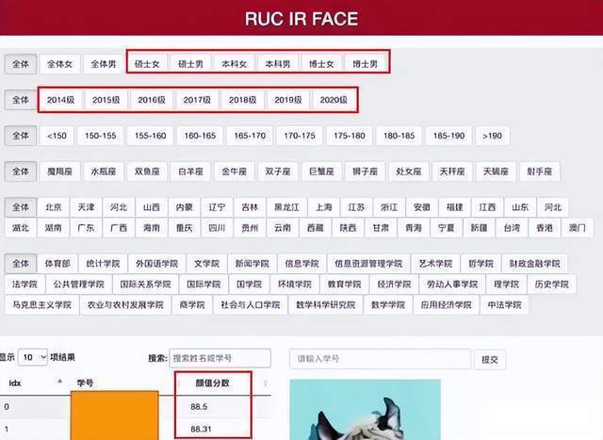Filter by the 2018级 class year
Viewport: 603px width, 440px height.
tap(243, 100)
